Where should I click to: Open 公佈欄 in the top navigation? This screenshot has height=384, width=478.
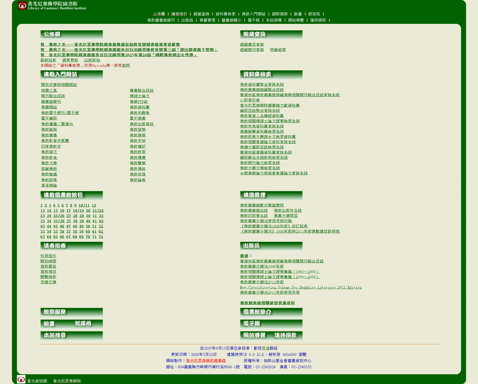tap(159, 14)
